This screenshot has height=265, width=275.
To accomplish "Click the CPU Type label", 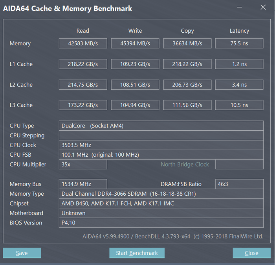I will coord(22,126).
